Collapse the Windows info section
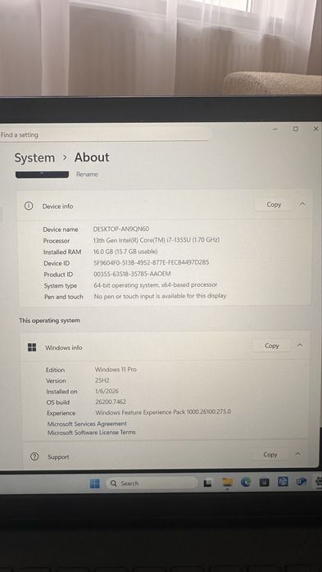The image size is (322, 572). (300, 345)
